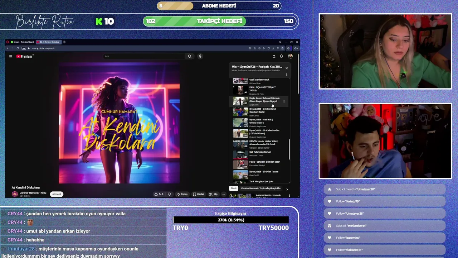
Task: Open the YouTube upload/create icon
Action: tap(274, 56)
